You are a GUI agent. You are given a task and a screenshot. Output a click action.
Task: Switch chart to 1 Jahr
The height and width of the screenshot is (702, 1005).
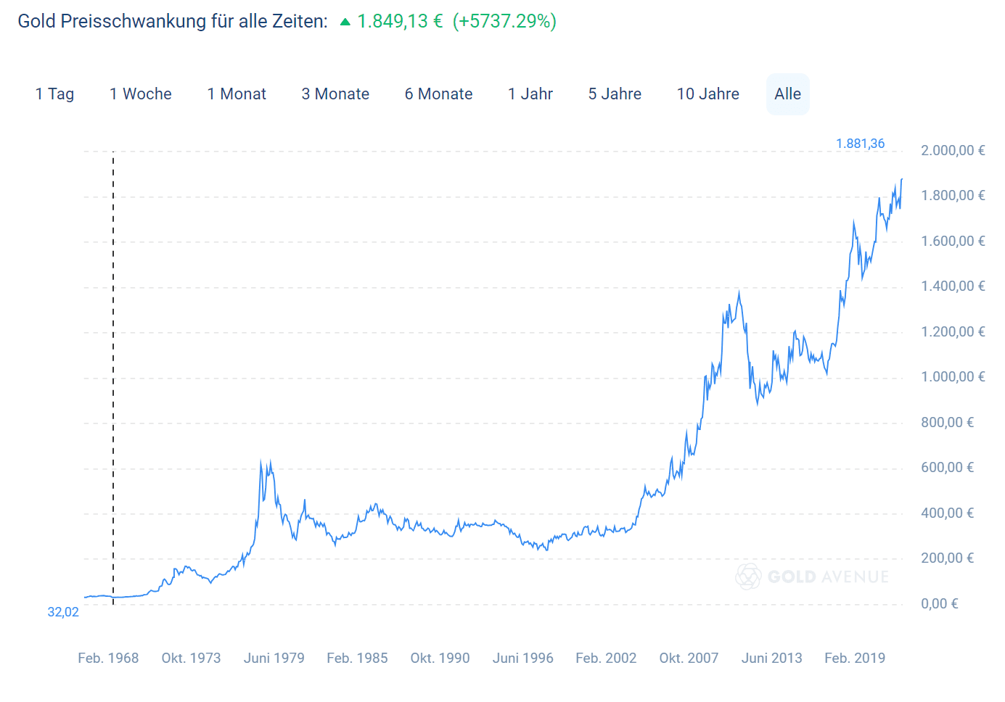[530, 94]
